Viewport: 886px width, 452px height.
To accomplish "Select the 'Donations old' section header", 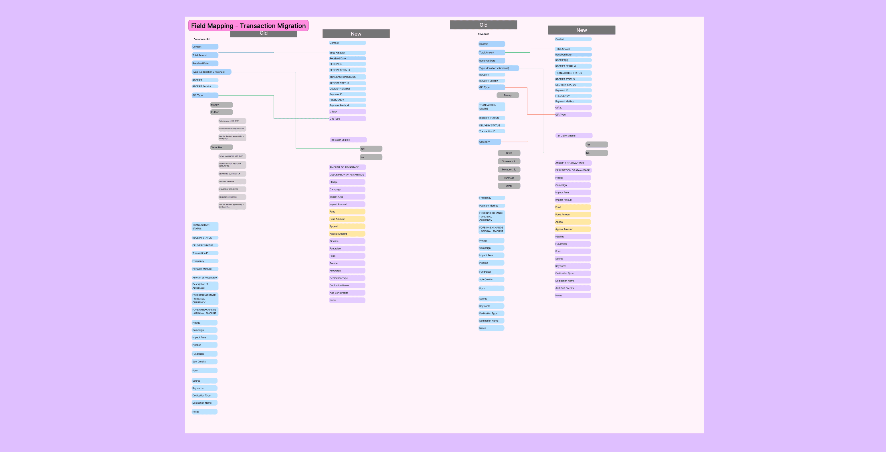I will click(x=202, y=39).
